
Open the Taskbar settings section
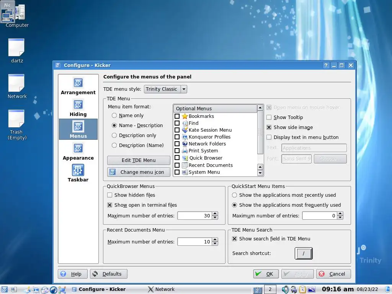pyautogui.click(x=78, y=173)
